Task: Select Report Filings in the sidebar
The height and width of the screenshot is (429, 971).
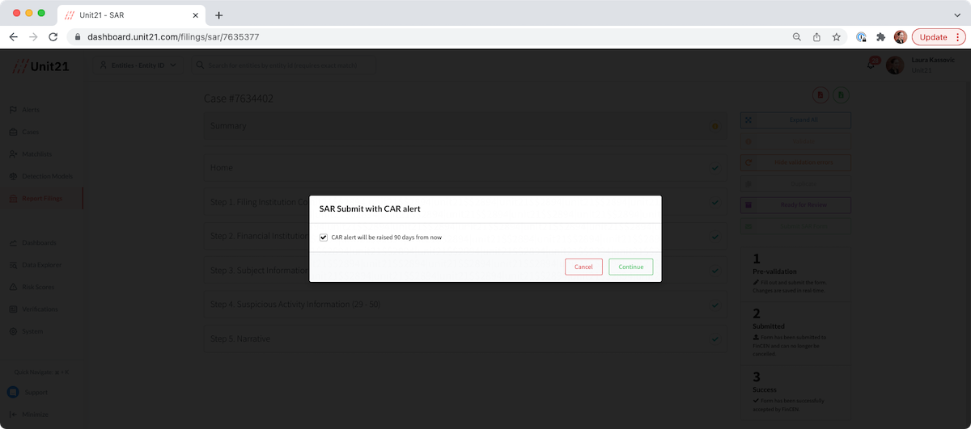Action: click(x=40, y=198)
